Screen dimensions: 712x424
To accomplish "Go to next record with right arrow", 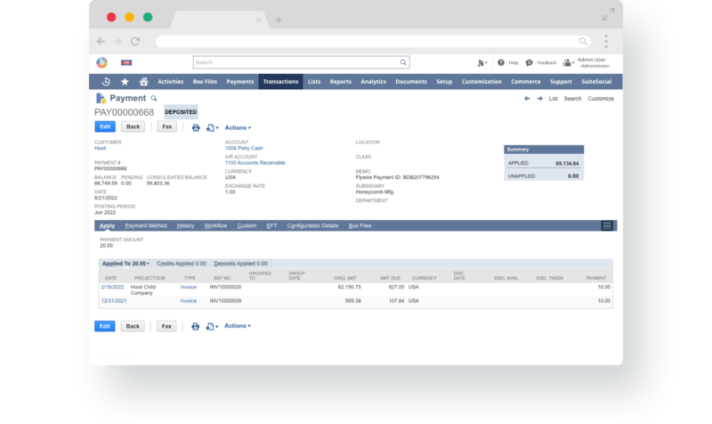I will pos(539,98).
